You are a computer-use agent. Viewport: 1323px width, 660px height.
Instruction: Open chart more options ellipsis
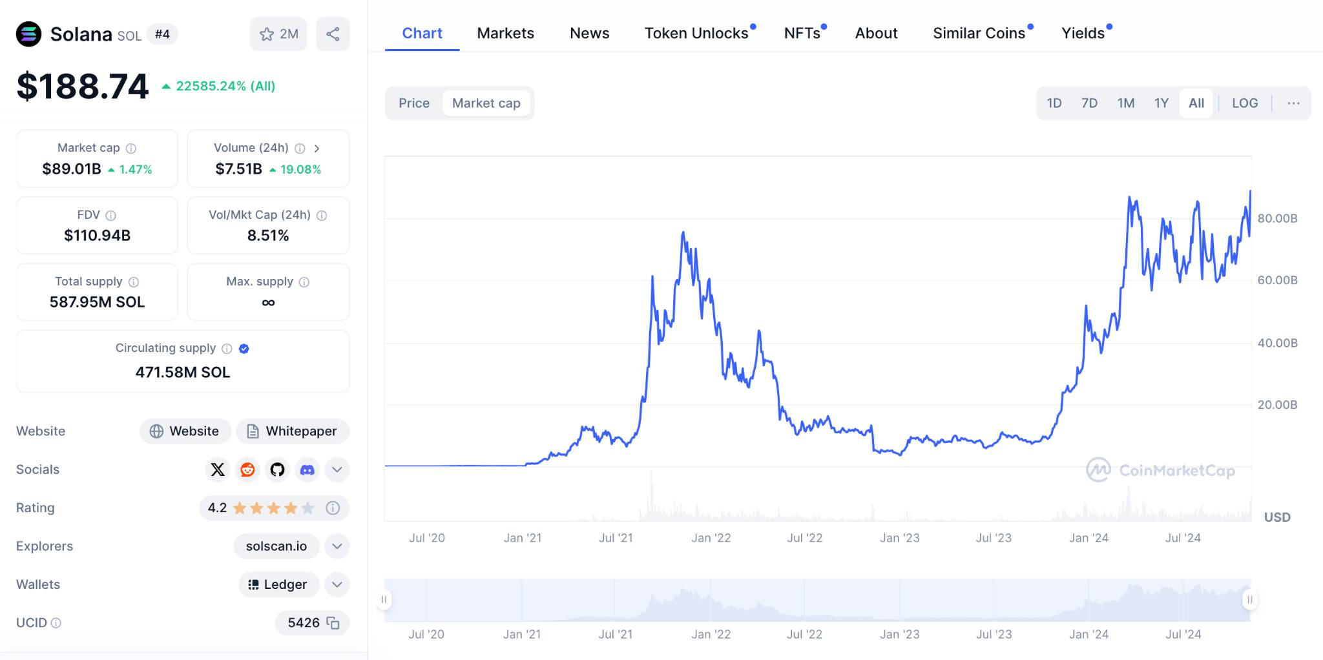tap(1293, 103)
